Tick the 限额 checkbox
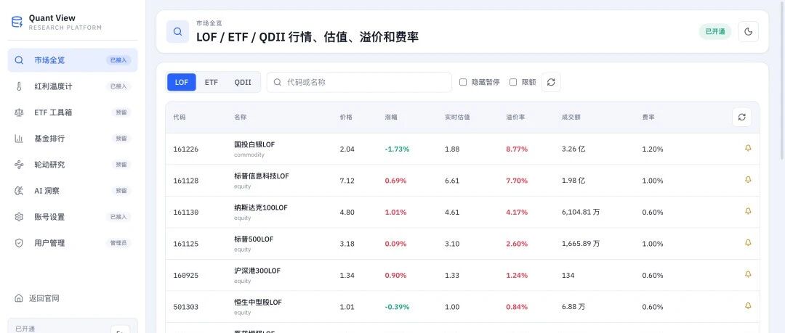785x333 pixels. [513, 82]
